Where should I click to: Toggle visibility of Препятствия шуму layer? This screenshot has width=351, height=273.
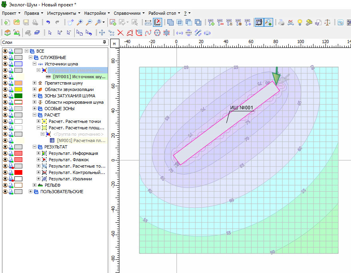point(5,83)
